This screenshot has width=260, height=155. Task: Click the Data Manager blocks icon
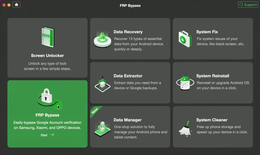pyautogui.click(x=102, y=129)
